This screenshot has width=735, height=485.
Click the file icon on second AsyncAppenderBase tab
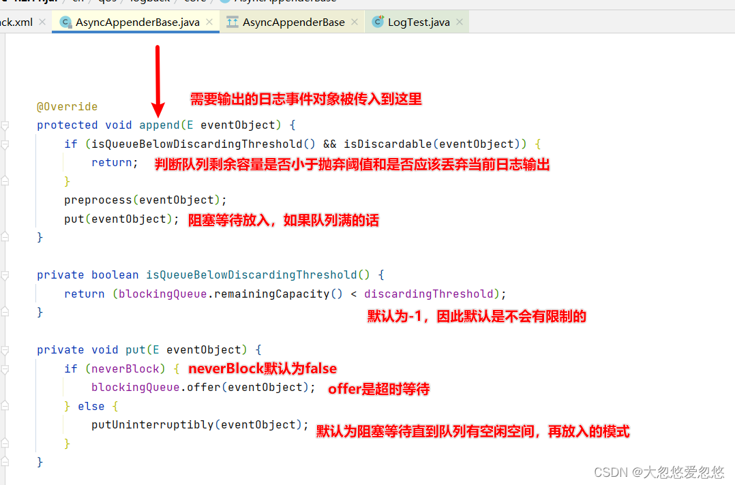click(232, 22)
